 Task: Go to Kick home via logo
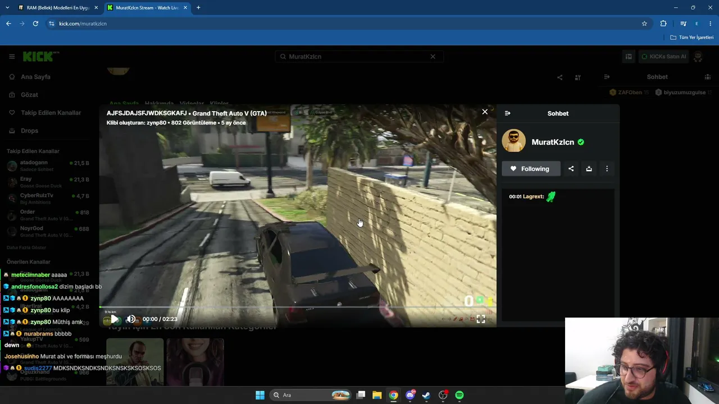click(41, 56)
